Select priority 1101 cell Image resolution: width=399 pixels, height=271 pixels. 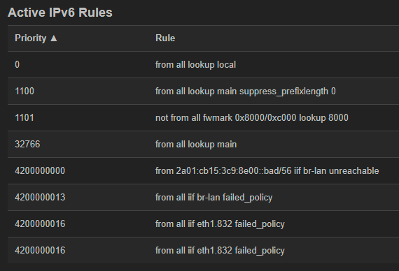tap(24, 118)
